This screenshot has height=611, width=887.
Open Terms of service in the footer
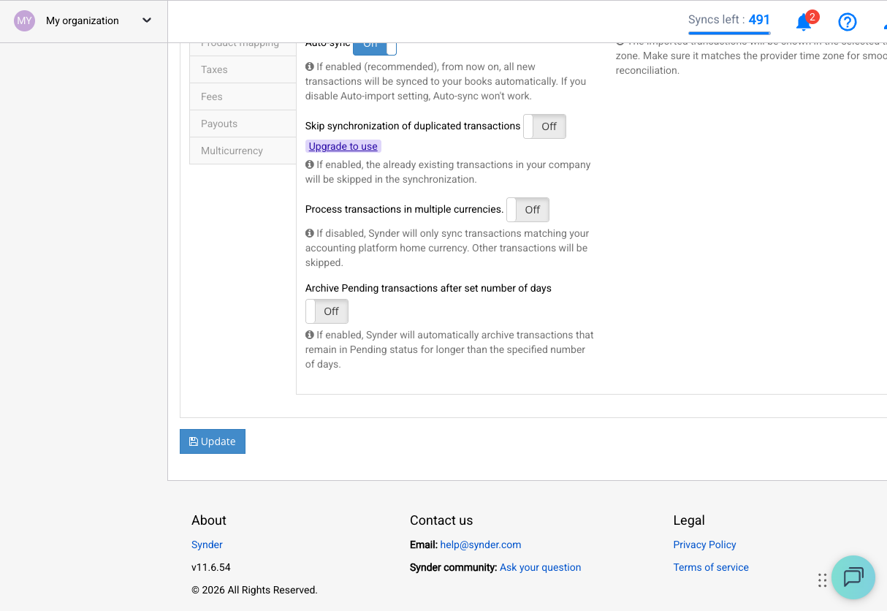tap(710, 567)
